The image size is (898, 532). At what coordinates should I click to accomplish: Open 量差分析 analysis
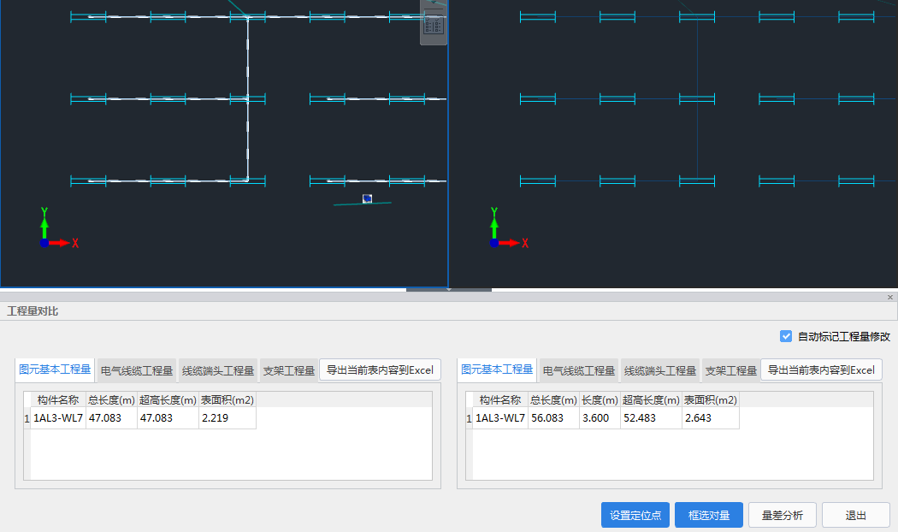[783, 515]
